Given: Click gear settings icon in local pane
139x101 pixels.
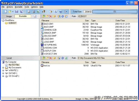Looking at the screenshot, I should pos(63,58).
